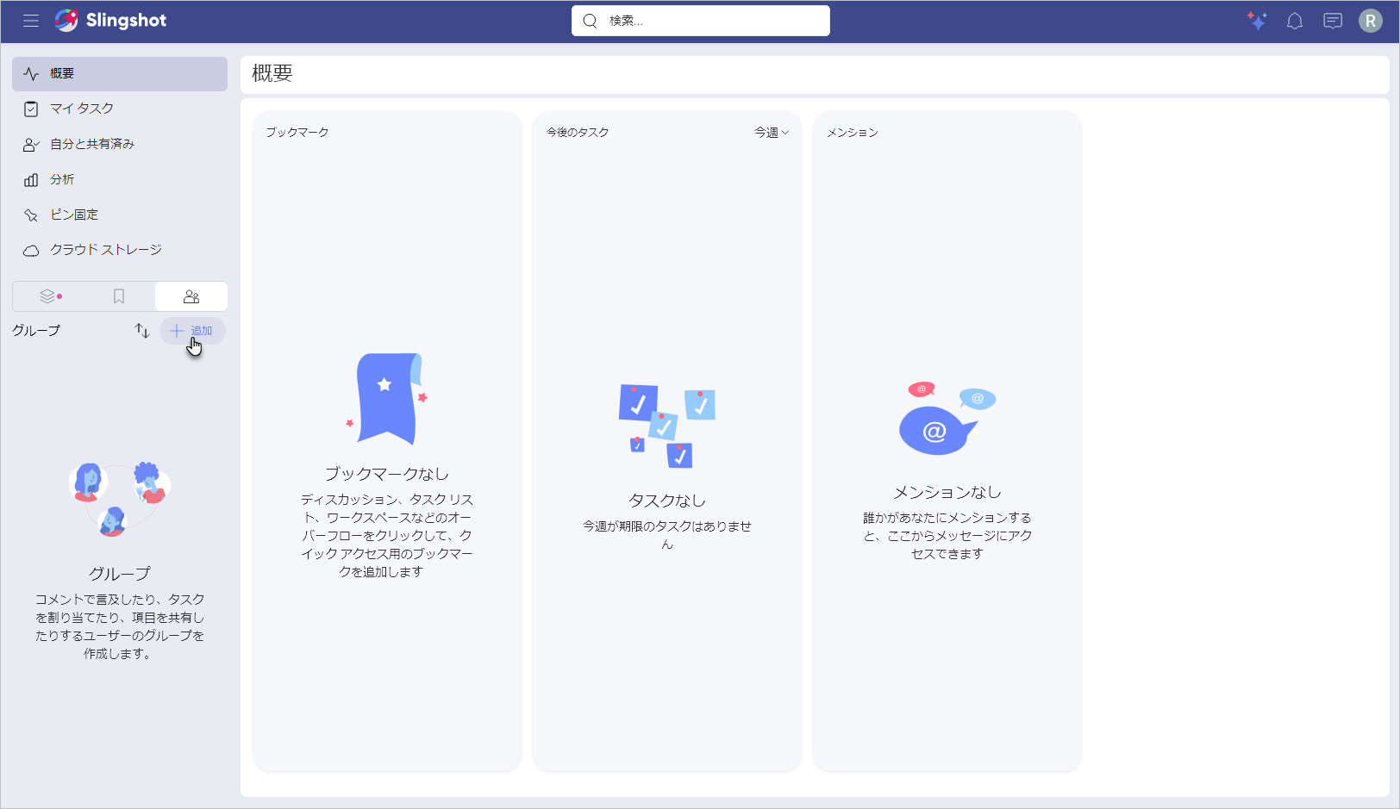Click the search magnifier icon

tap(590, 21)
